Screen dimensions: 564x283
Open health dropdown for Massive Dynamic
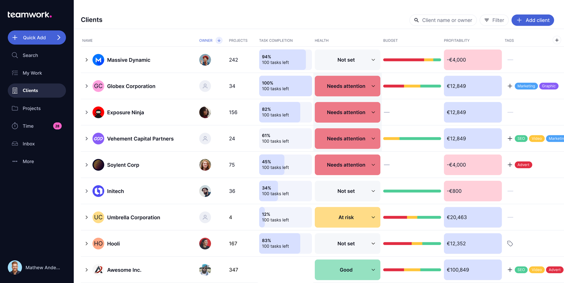click(x=348, y=60)
